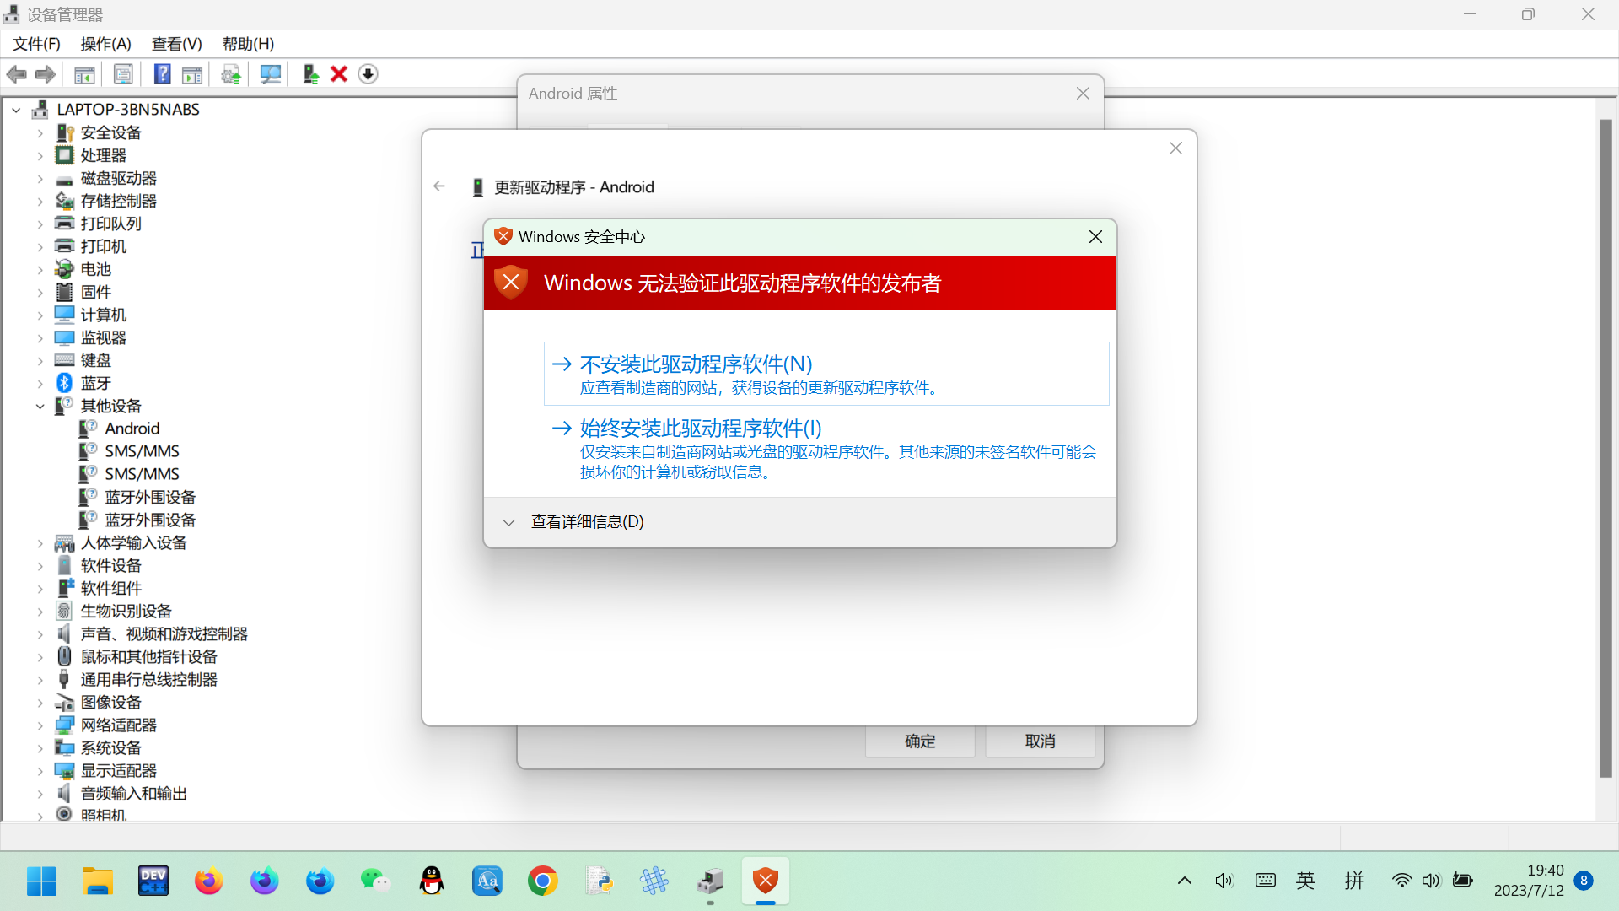Choose 不安装此驱动程序软件(N)
The width and height of the screenshot is (1619, 911).
coord(826,374)
